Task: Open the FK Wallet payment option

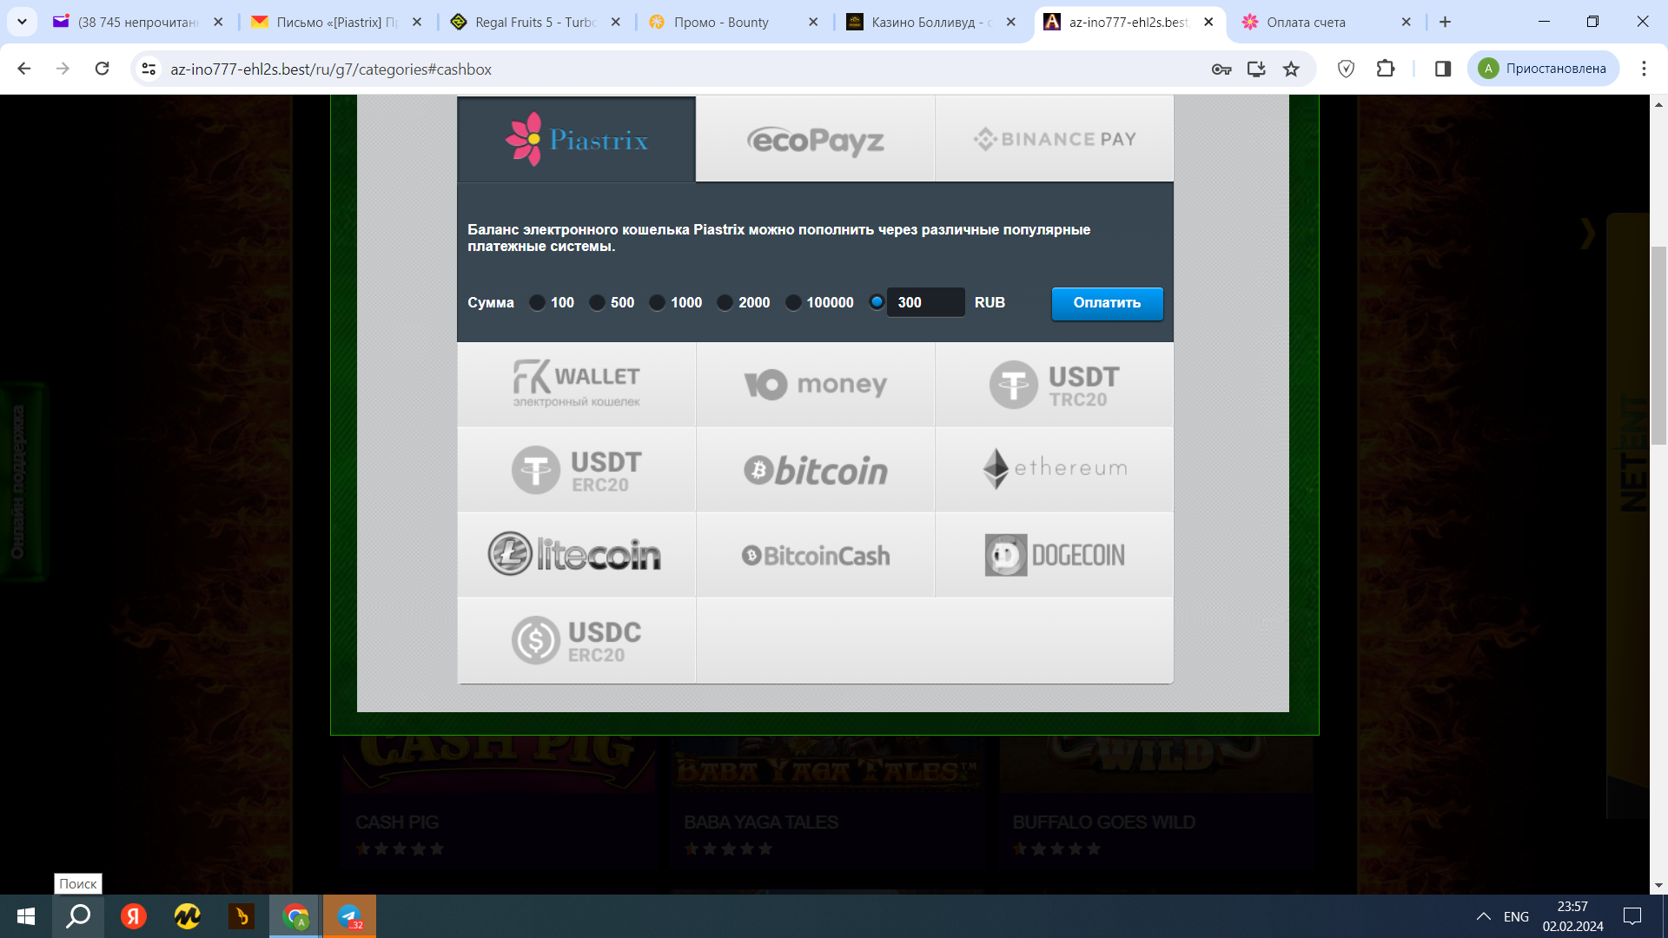Action: tap(576, 385)
